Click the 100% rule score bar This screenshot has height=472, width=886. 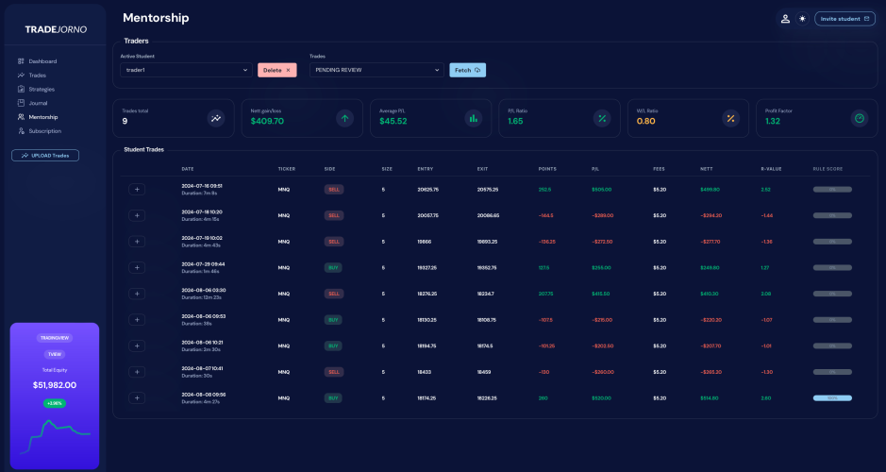[832, 398]
